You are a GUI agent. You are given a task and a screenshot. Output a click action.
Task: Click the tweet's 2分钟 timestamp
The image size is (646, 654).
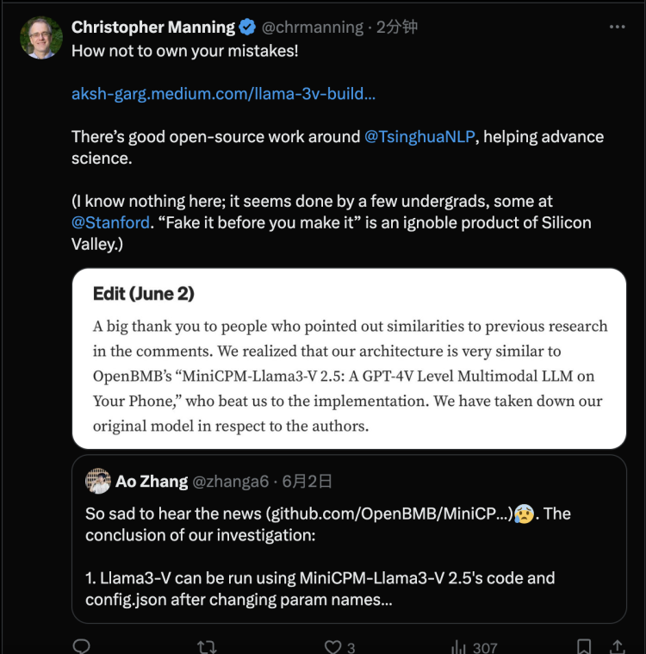tap(397, 28)
